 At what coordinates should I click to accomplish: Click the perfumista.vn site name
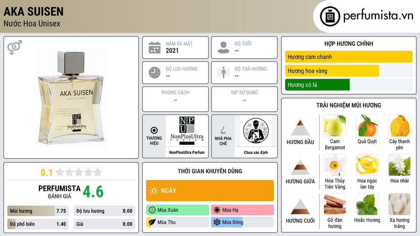(x=378, y=16)
